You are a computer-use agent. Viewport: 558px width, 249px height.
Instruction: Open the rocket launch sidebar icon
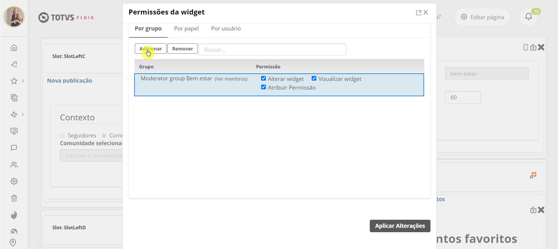click(14, 64)
